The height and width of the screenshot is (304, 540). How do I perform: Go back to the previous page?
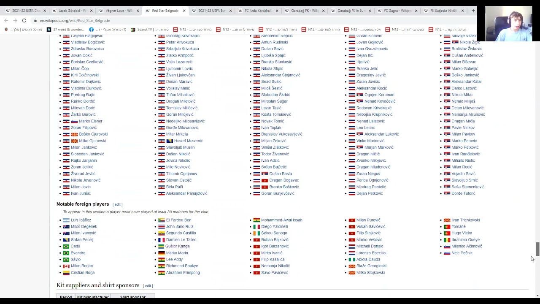coord(6,20)
